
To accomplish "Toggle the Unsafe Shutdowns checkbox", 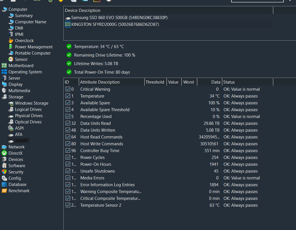I will pyautogui.click(x=68, y=171).
